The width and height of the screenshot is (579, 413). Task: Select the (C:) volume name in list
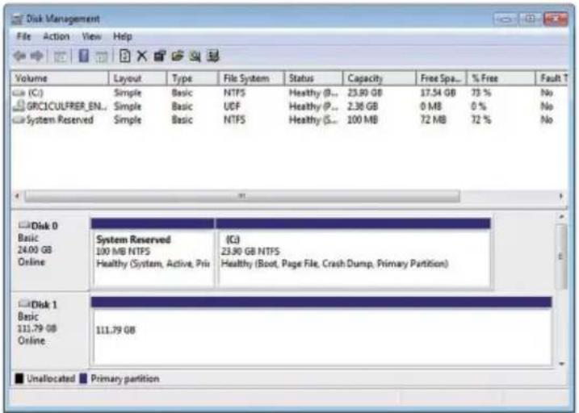[x=36, y=93]
